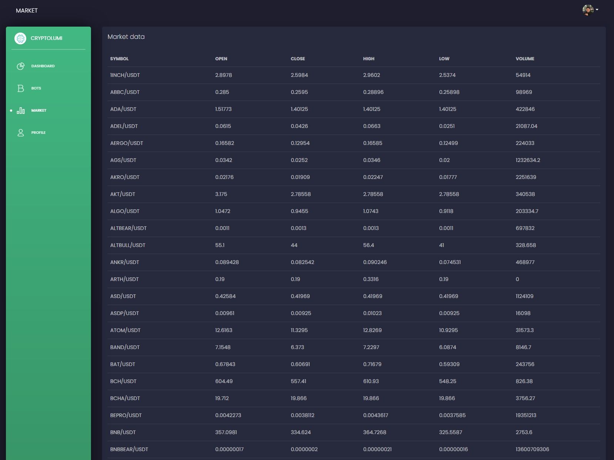Screen dimensions: 614x460
Task: Select the BNBBEAR/USDT symbol cell
Action: tap(129, 449)
